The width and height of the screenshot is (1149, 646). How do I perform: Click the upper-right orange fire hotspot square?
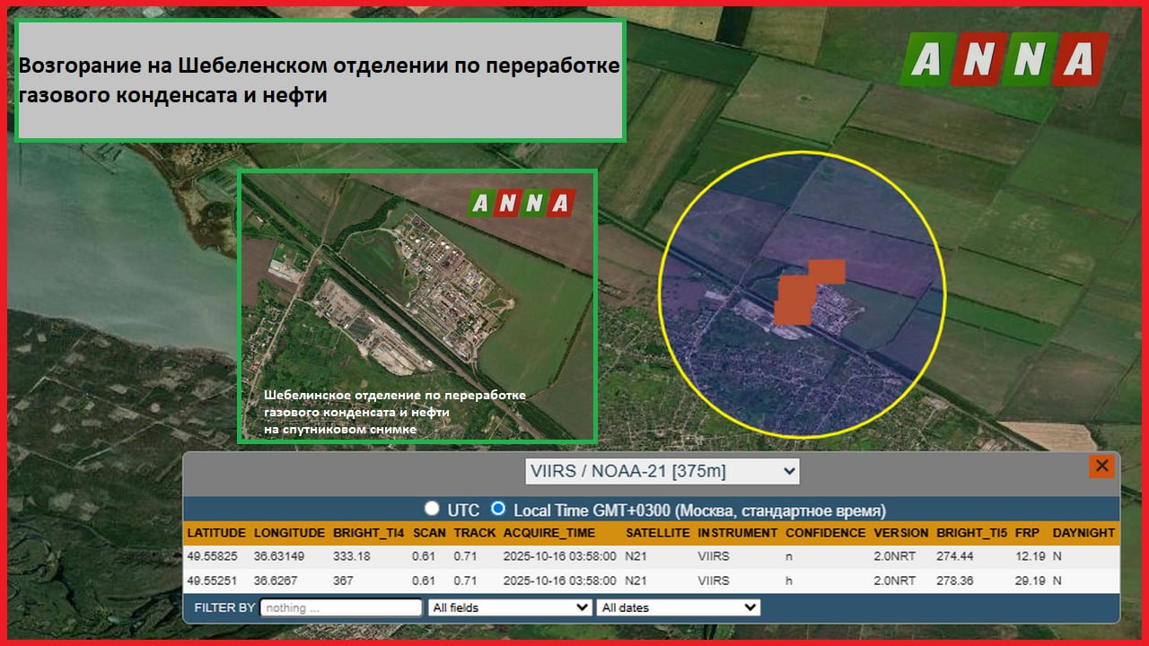(826, 273)
